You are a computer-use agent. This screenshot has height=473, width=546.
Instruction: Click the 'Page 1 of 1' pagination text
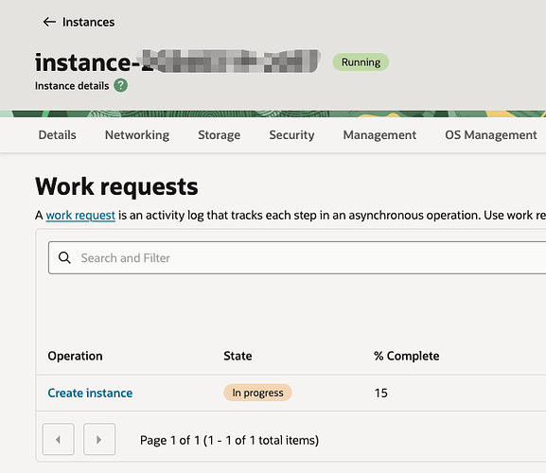[x=229, y=440]
